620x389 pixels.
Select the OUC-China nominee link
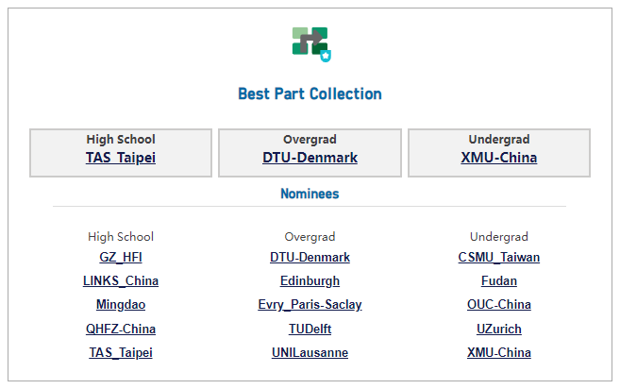click(499, 305)
